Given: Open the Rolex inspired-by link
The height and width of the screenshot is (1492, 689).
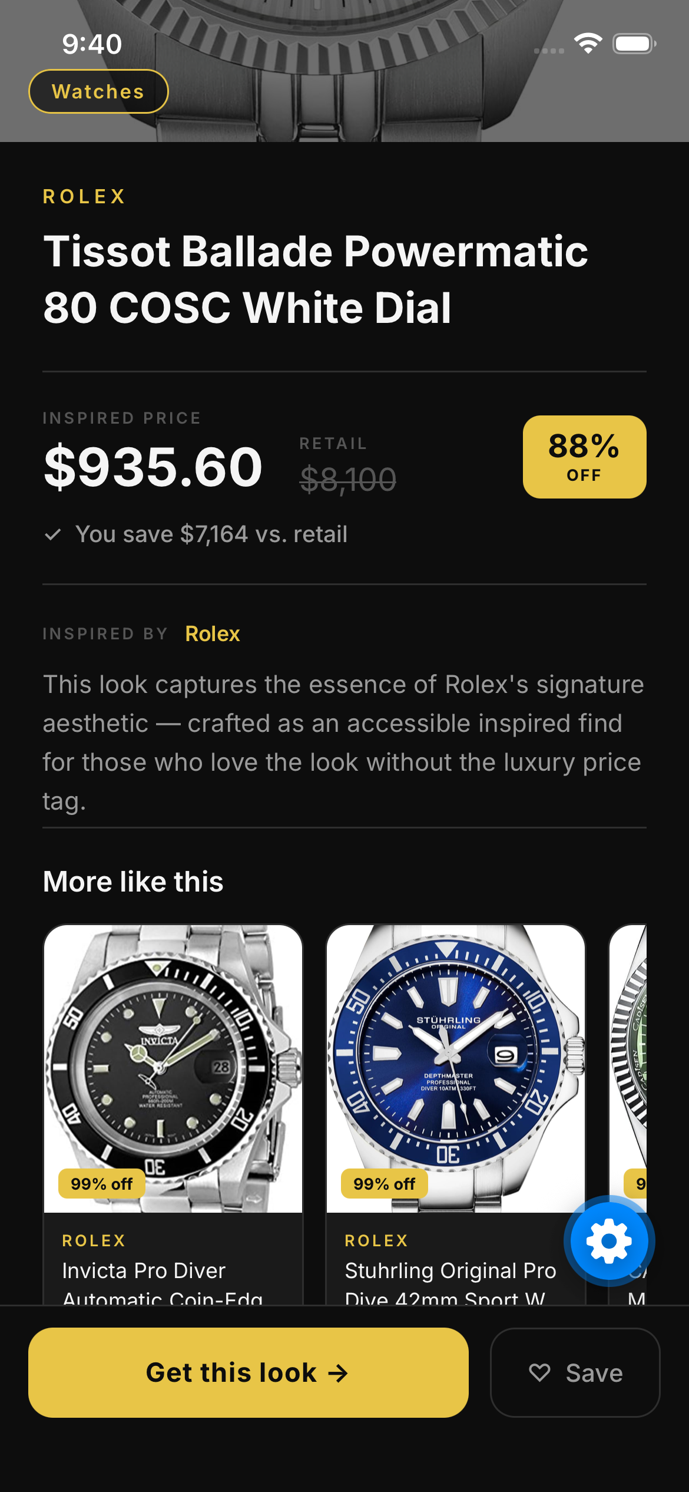Looking at the screenshot, I should point(212,634).
